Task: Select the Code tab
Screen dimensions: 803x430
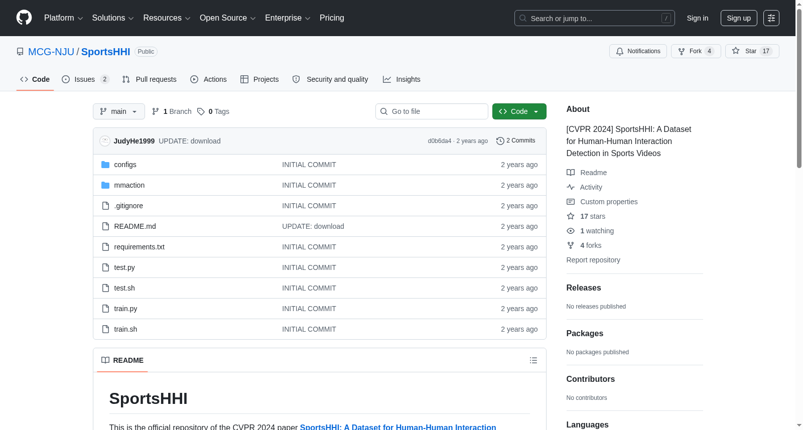Action: click(35, 79)
